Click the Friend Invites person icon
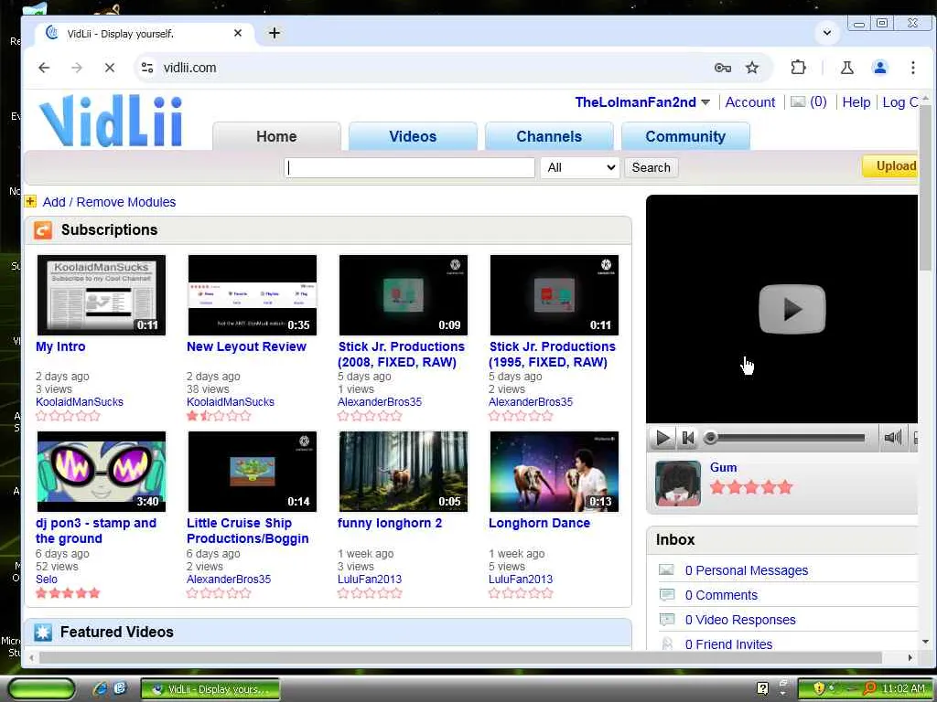The image size is (937, 702). (x=666, y=644)
